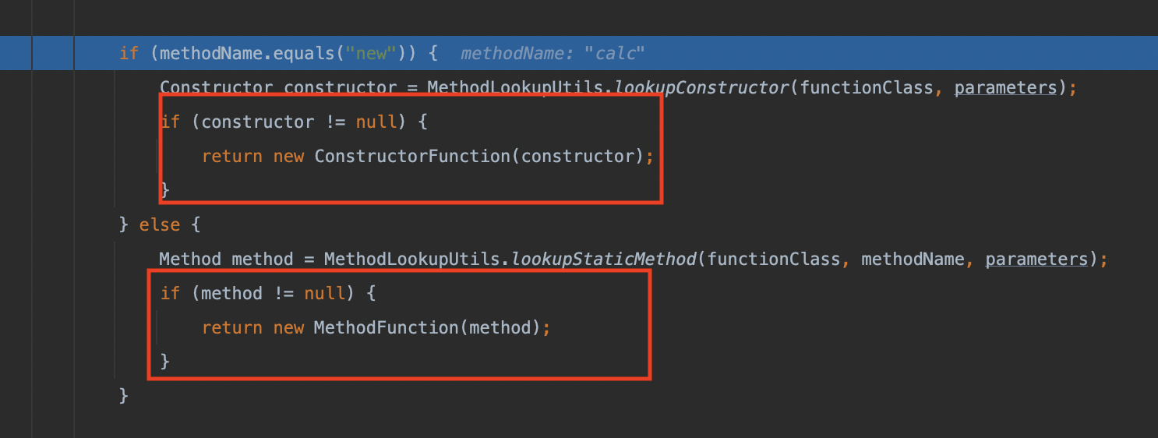Select the lookupStaticMethod method call

pyautogui.click(x=604, y=259)
